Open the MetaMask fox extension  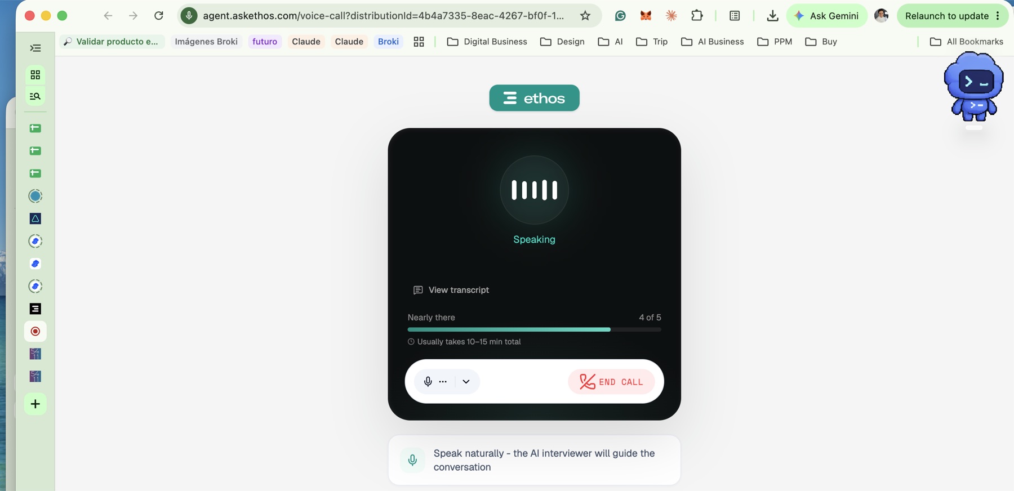point(646,16)
